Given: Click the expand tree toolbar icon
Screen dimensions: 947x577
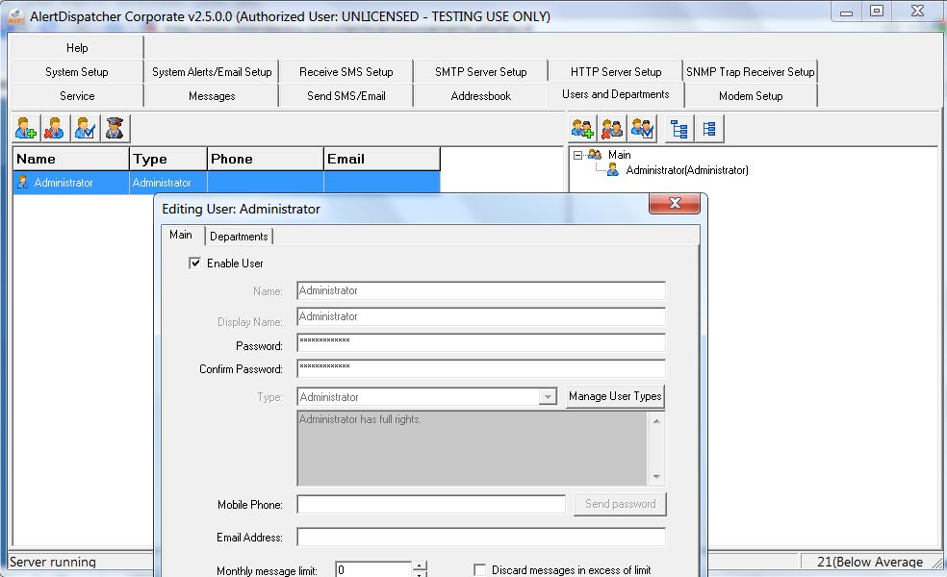Looking at the screenshot, I should pos(679,129).
